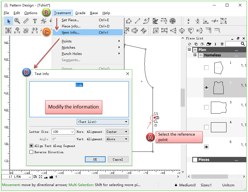Click Cancel in Text Info dialog

(x=118, y=159)
